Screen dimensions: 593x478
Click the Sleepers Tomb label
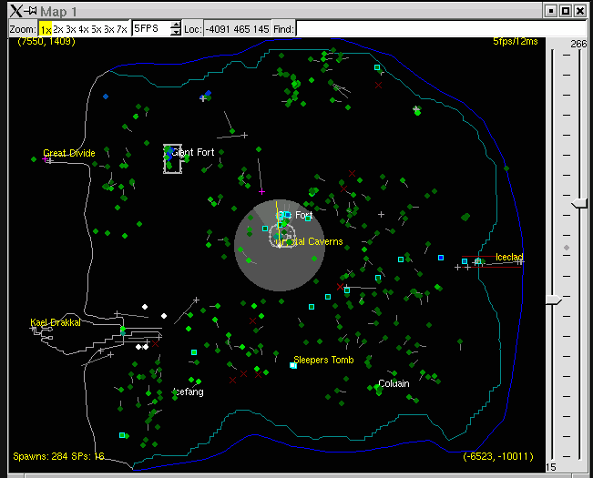pyautogui.click(x=323, y=360)
